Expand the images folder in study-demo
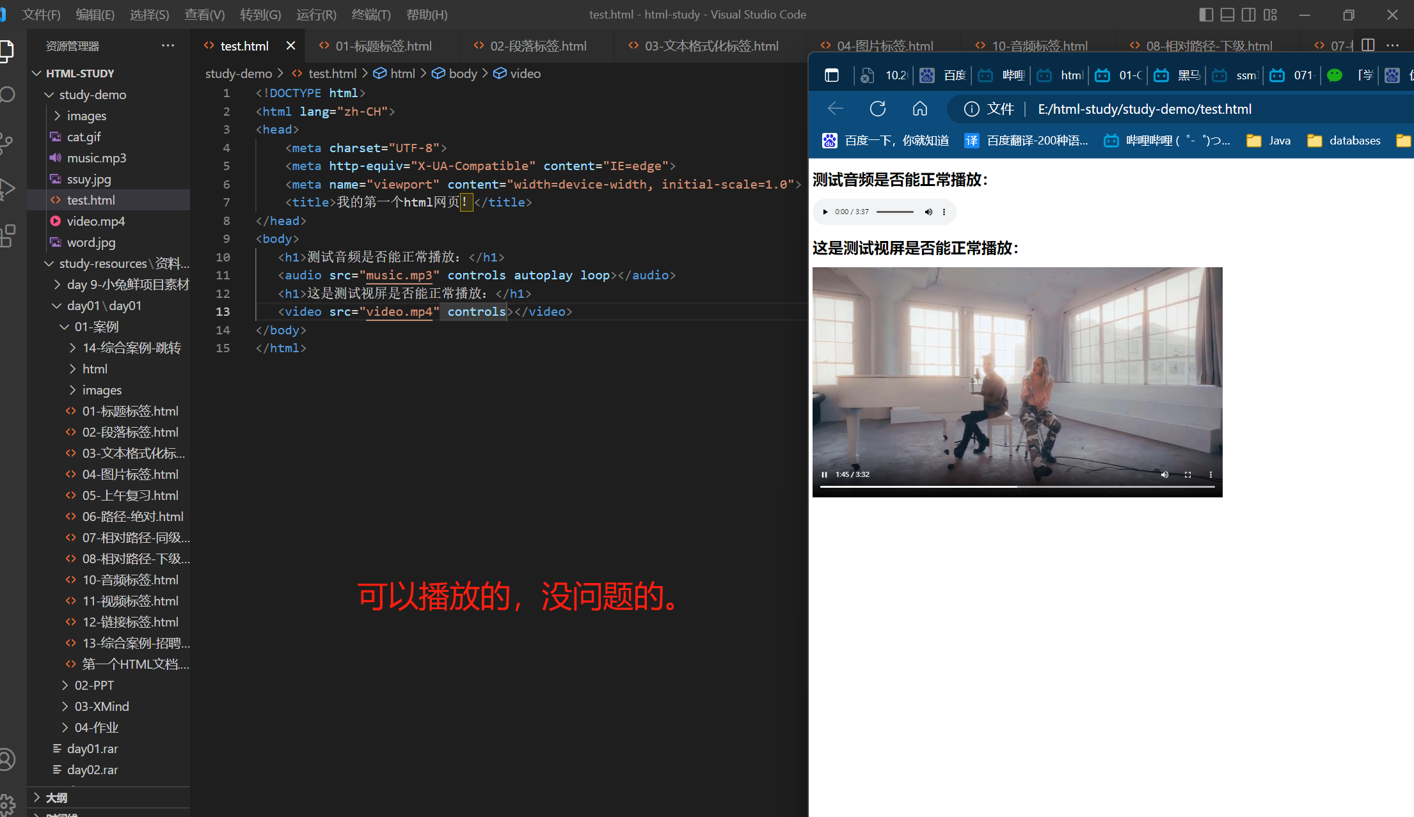Screen dimensions: 1414x817 [x=86, y=116]
